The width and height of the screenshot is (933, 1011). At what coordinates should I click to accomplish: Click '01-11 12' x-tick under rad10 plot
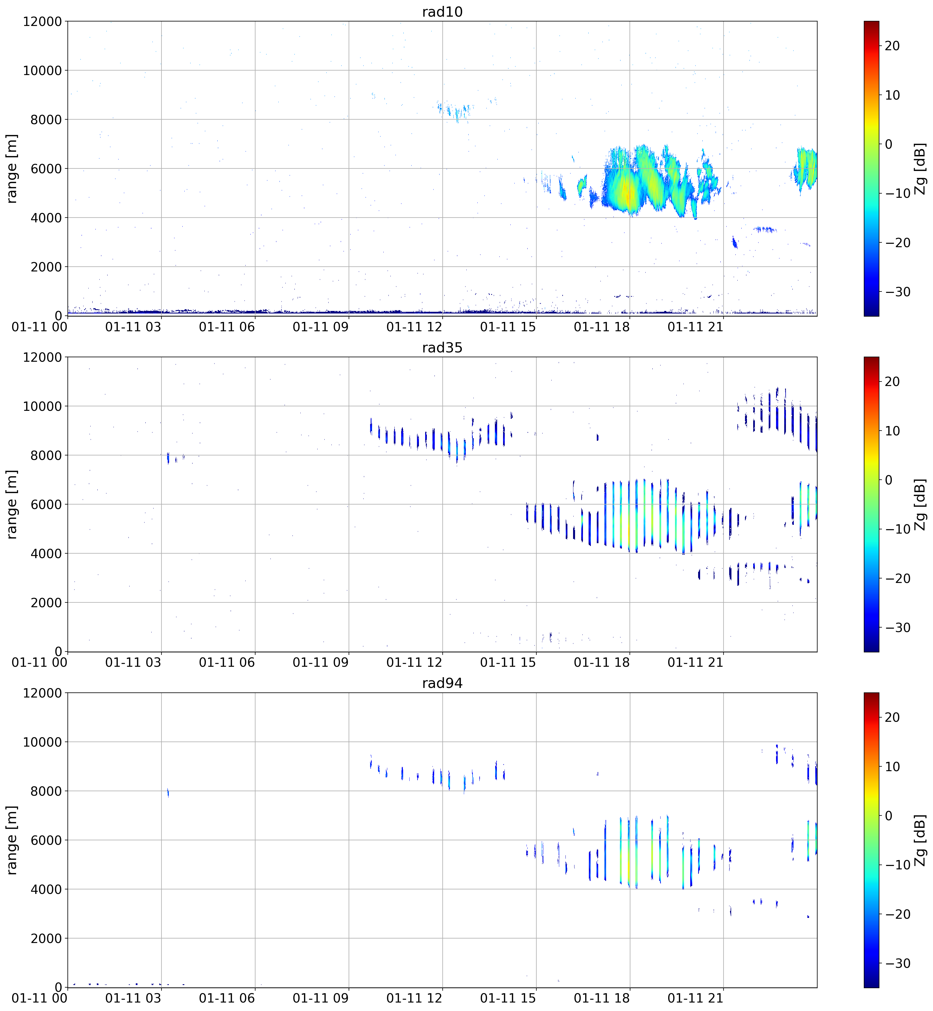point(414,327)
